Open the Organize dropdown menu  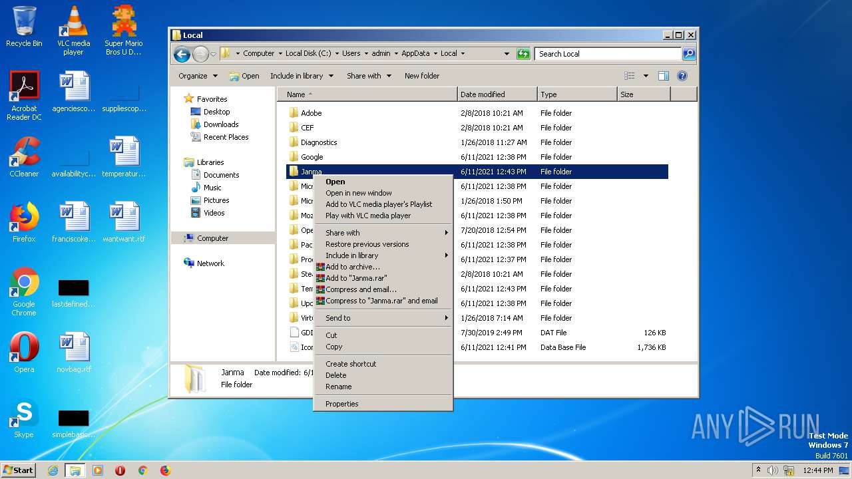pyautogui.click(x=198, y=76)
